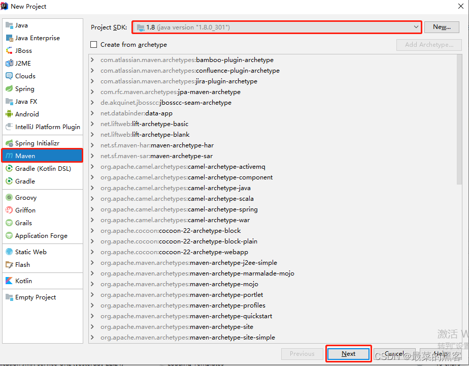Screen dimensions: 469x366
Task: Select camel-archetype-scala row
Action: click(x=273, y=199)
